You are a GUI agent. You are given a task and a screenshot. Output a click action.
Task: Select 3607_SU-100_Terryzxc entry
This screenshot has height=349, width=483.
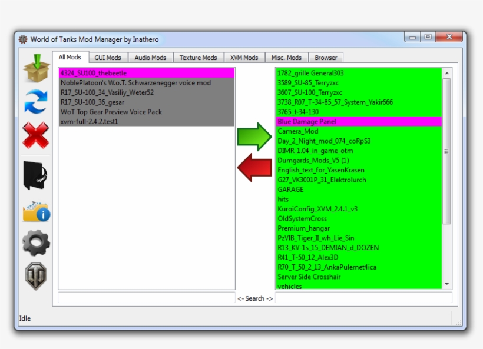(359, 92)
